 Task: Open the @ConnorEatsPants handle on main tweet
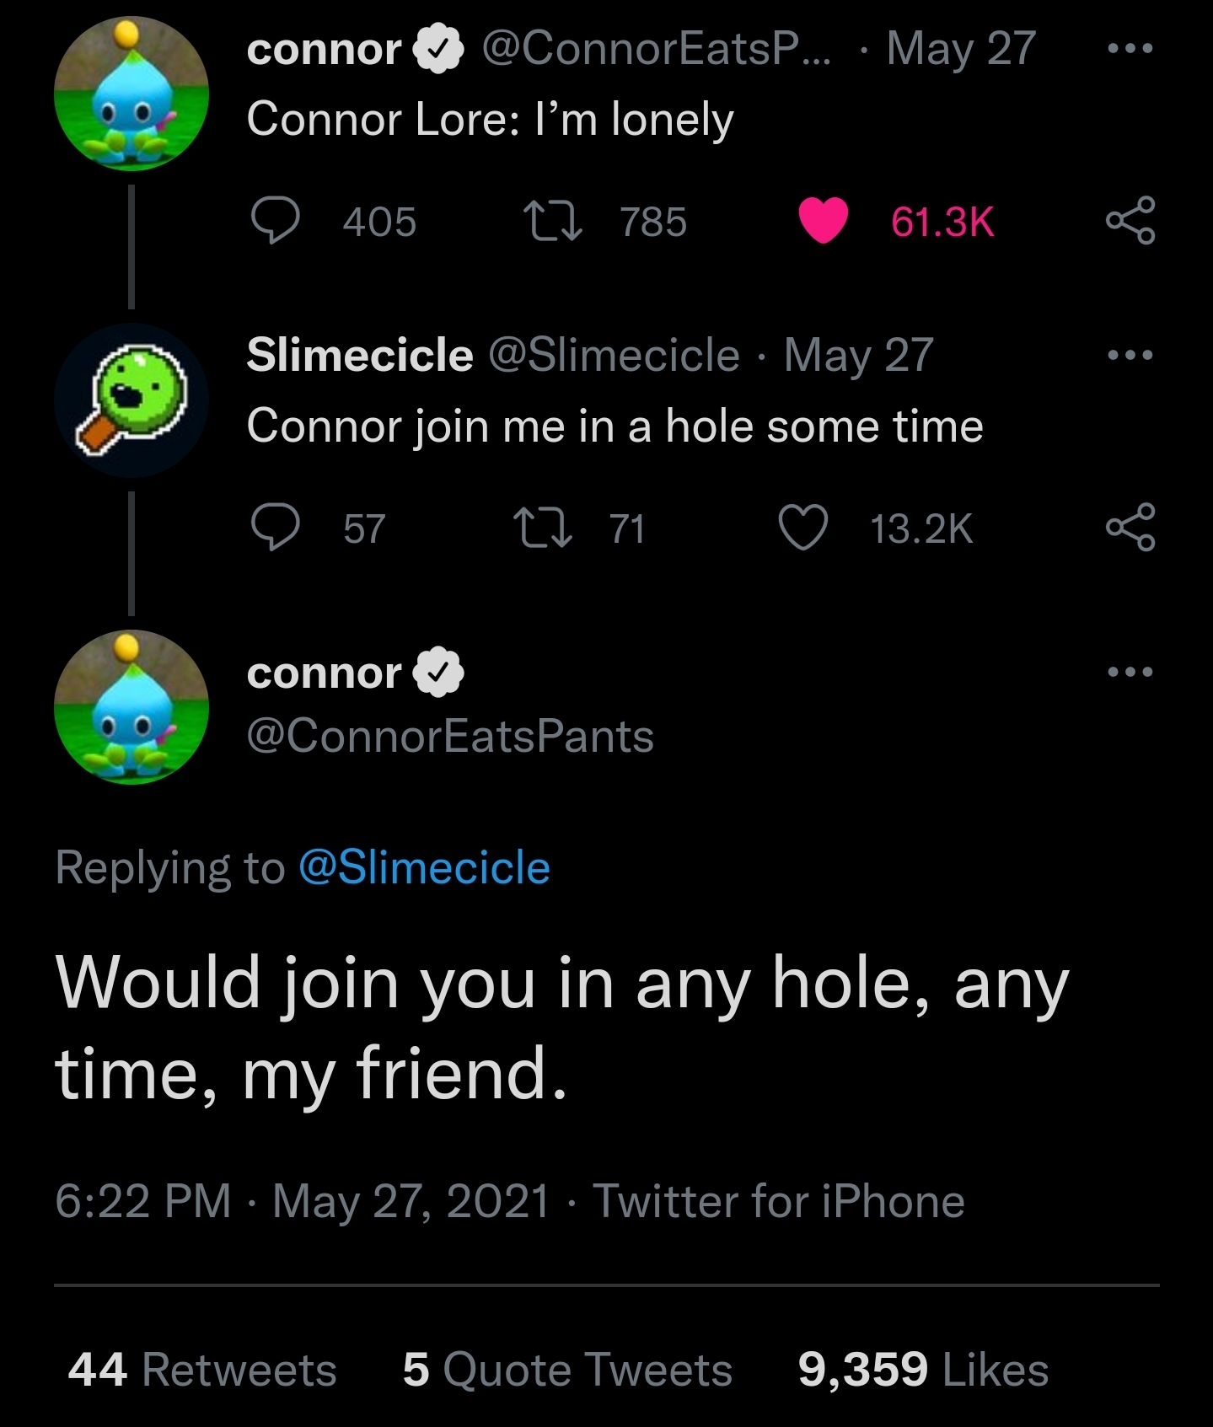[450, 736]
